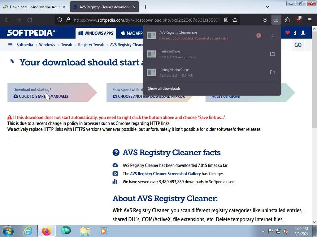Open the list all tabs chevron

pos(267,7)
